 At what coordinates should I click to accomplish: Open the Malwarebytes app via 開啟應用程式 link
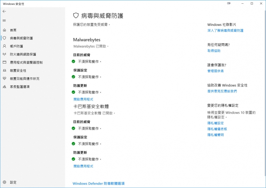(83, 99)
